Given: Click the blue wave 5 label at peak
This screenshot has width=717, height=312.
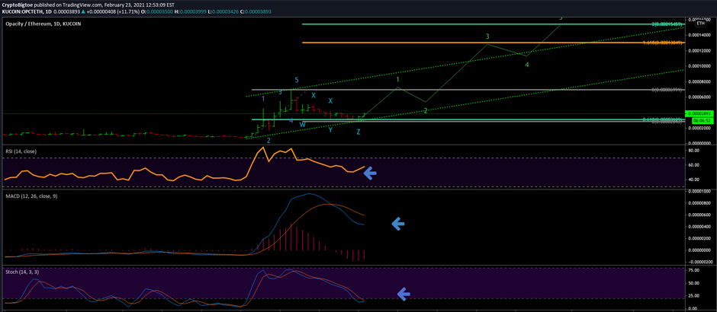Looking at the screenshot, I should click(297, 80).
